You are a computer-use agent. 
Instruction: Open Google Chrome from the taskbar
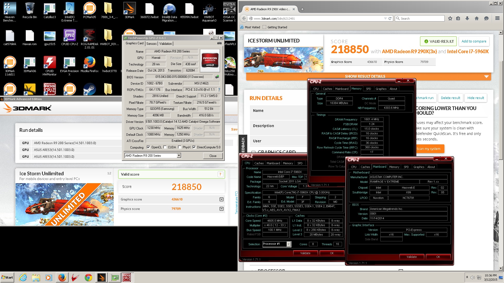(88, 277)
